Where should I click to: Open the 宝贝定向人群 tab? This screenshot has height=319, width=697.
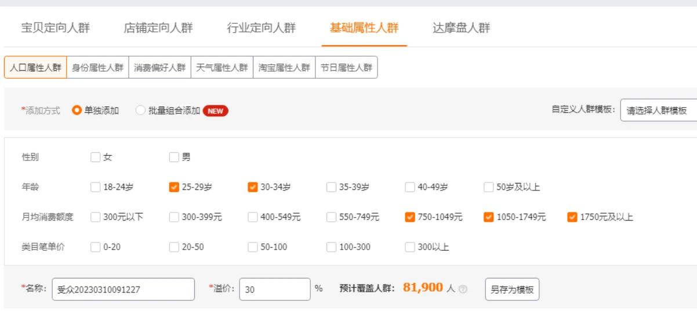click(56, 28)
